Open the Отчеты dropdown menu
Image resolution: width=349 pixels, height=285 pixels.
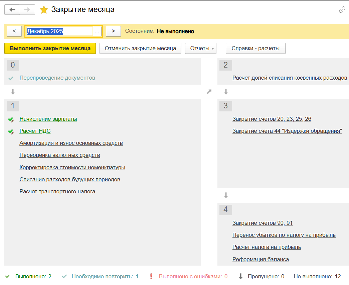click(x=200, y=49)
